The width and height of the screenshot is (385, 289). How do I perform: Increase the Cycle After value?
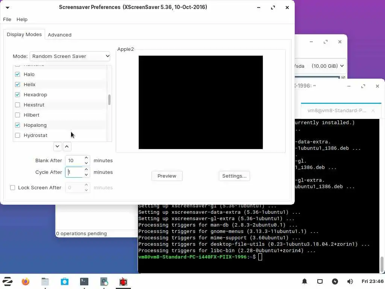tap(86, 169)
